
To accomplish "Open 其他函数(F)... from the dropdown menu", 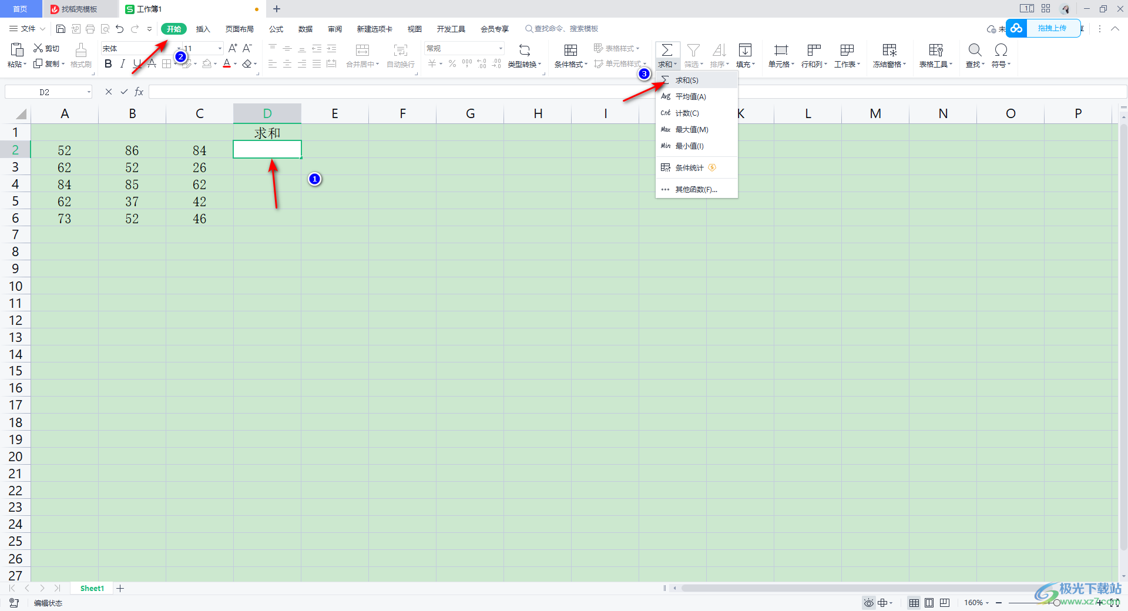I will point(697,189).
